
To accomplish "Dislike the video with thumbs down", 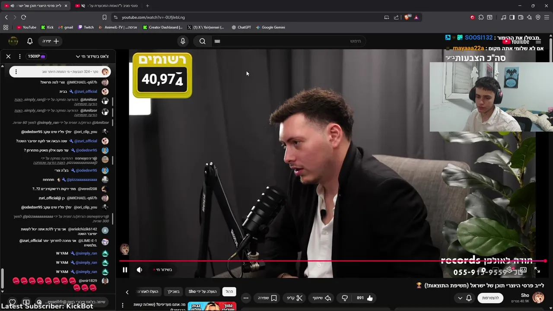I will click(345, 298).
